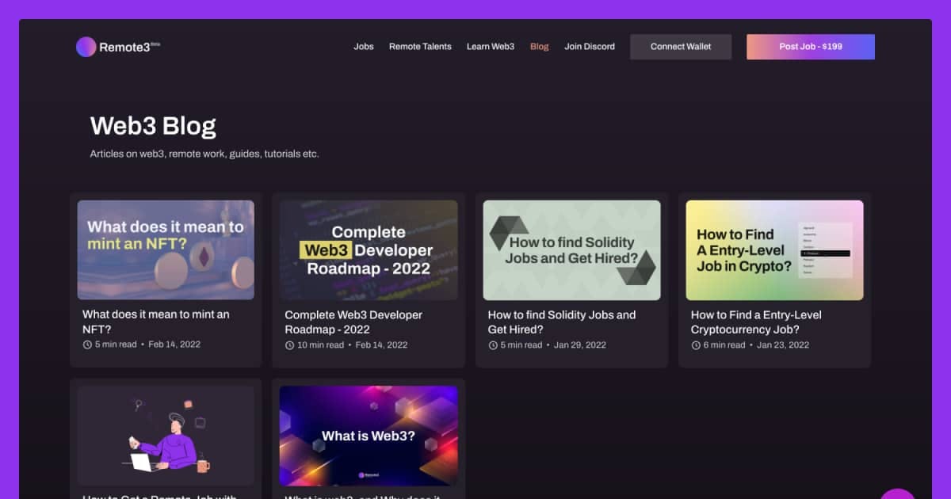Click clock icon on mint an NFT card
The height and width of the screenshot is (499, 951).
coord(87,345)
